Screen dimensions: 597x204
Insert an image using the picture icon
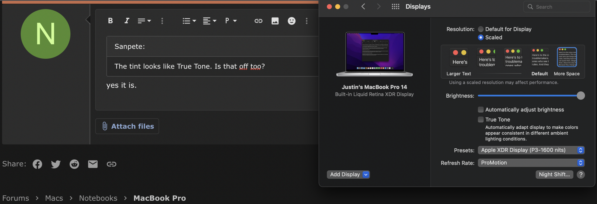275,21
